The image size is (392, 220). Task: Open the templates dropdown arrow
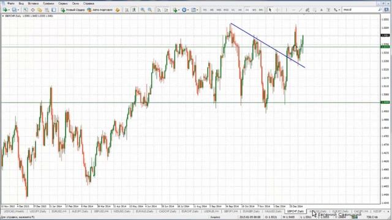pyautogui.click(x=197, y=10)
